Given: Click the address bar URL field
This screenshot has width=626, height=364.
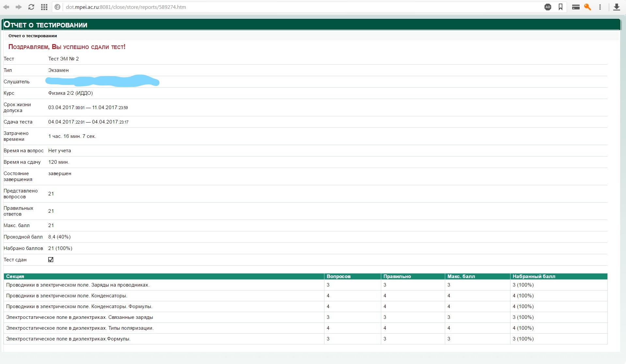Looking at the screenshot, I should tap(294, 7).
